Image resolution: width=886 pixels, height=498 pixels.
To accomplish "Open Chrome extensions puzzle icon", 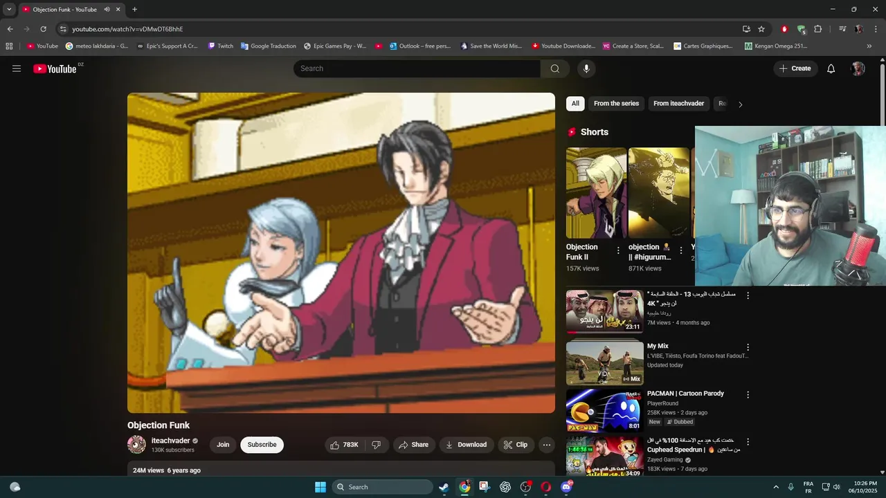I will pos(818,29).
